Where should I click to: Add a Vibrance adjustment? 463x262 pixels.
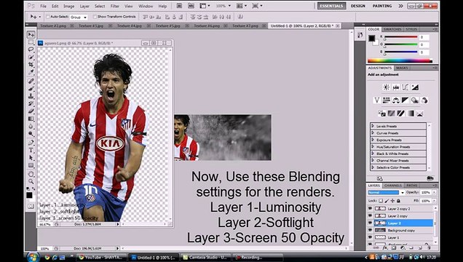377,100
